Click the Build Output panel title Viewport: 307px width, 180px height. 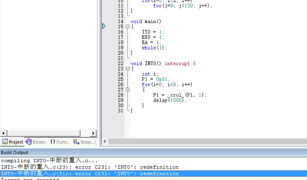[15, 152]
